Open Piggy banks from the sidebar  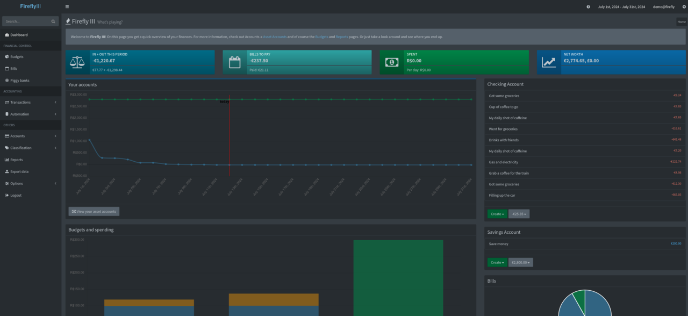pos(31,81)
